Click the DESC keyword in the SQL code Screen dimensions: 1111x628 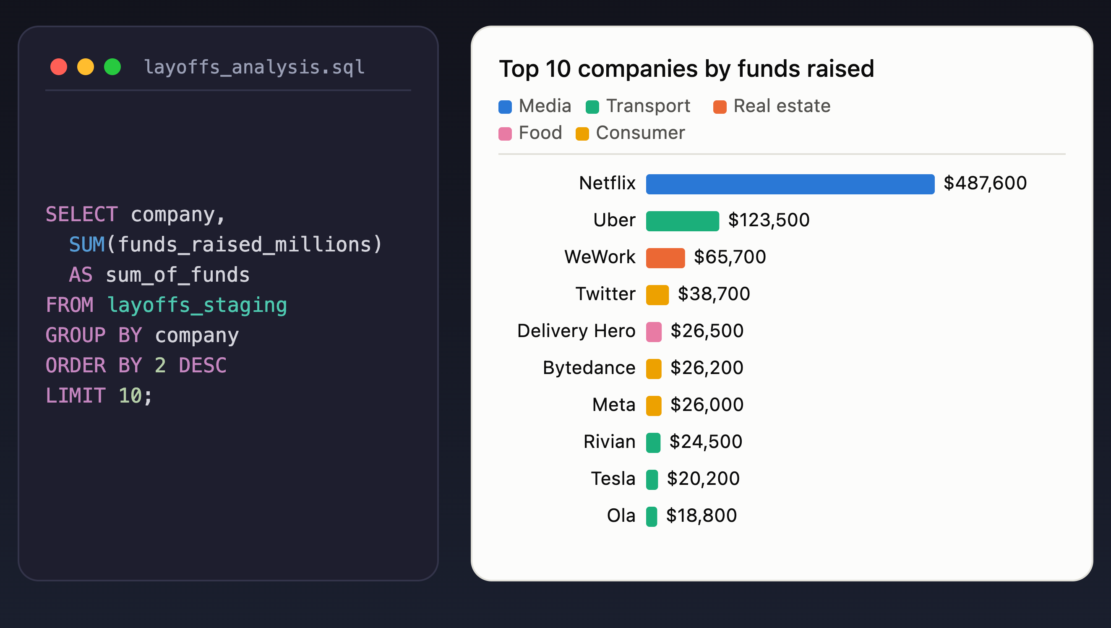click(203, 366)
